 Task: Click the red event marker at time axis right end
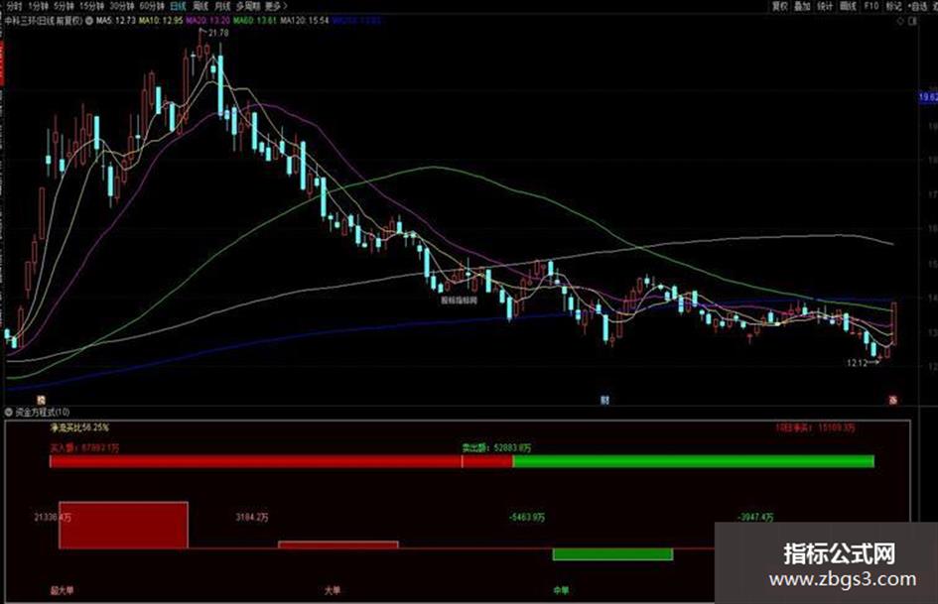click(x=892, y=400)
